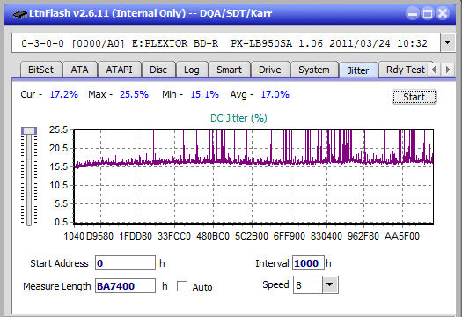Screen dimensions: 462x317
Task: Click x-axis label 5C2B00
Action: tap(252, 236)
